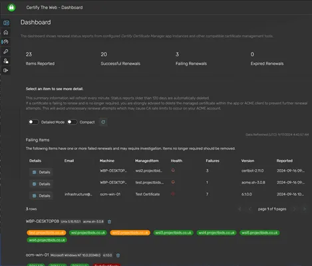Viewport: 312px width, 266px height.
Task: Click the 20 Successful Renewals summary
Action: [x=120, y=59]
